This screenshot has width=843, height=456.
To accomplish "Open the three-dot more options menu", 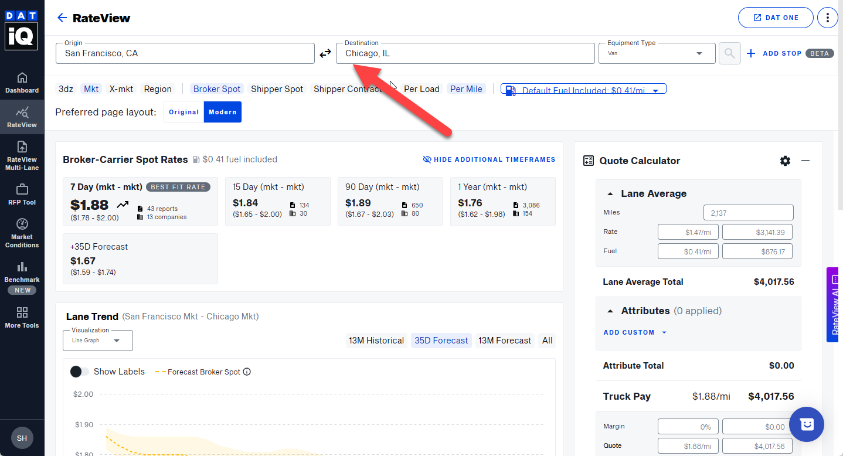I will point(827,18).
